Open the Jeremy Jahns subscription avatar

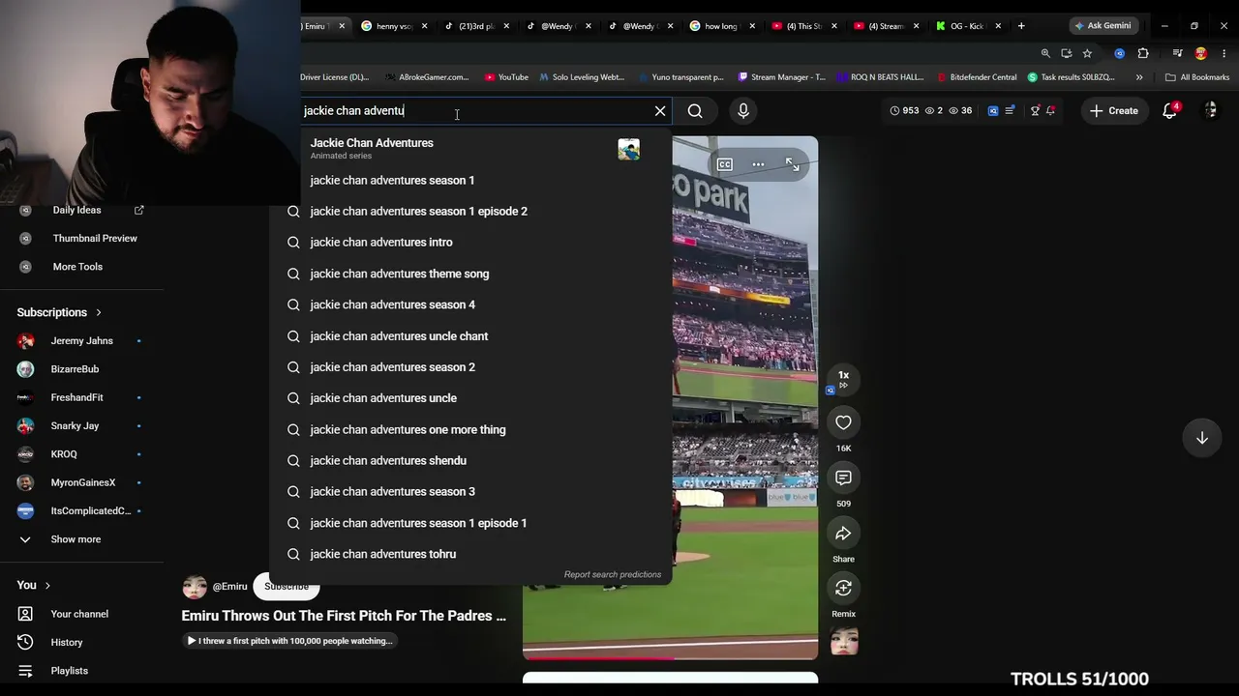point(26,340)
